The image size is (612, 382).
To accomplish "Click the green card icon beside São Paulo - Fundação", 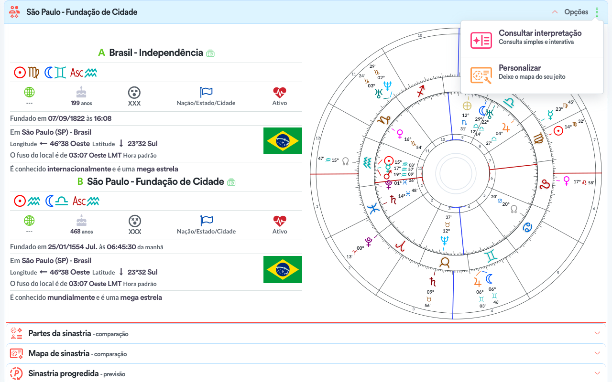I will click(x=231, y=182).
